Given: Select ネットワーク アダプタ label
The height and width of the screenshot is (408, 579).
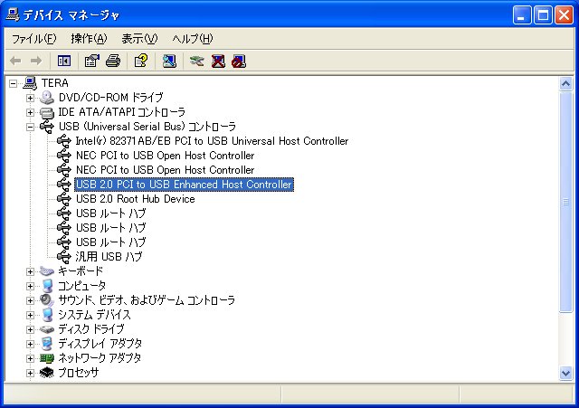Looking at the screenshot, I should point(100,358).
